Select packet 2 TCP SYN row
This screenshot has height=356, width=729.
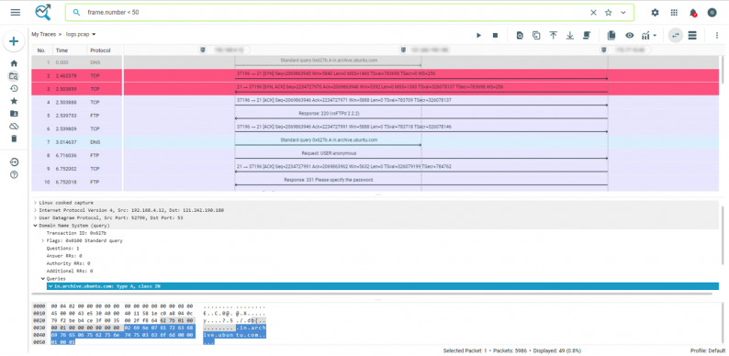[376, 75]
